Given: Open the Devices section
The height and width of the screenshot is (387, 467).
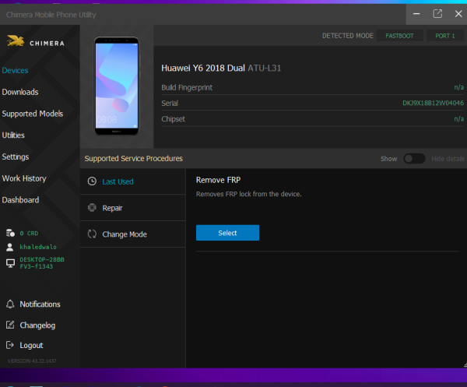Looking at the screenshot, I should tap(15, 71).
